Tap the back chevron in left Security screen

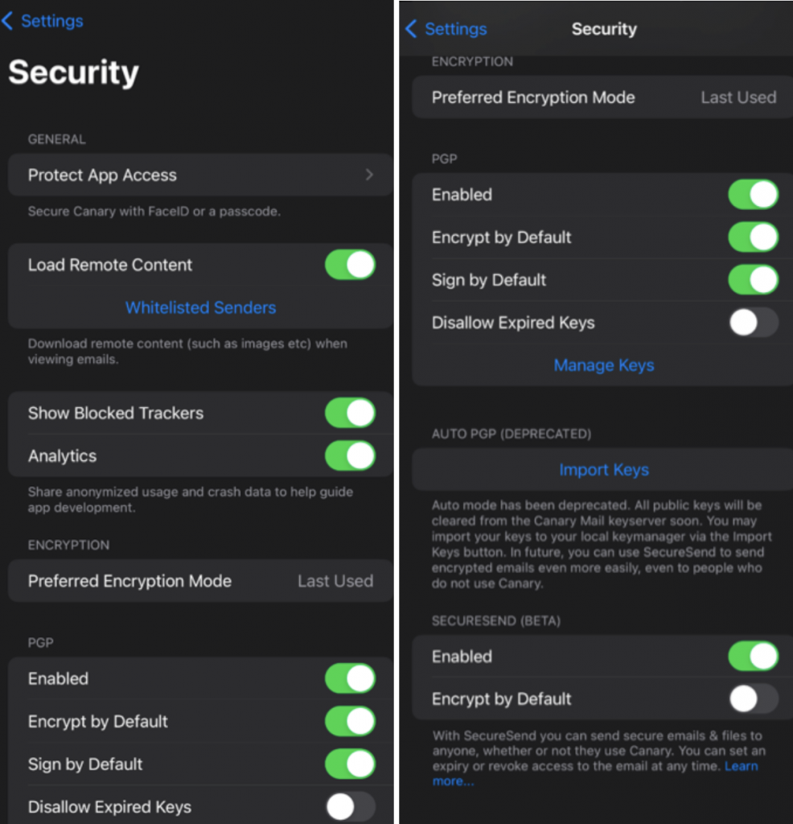(x=7, y=21)
